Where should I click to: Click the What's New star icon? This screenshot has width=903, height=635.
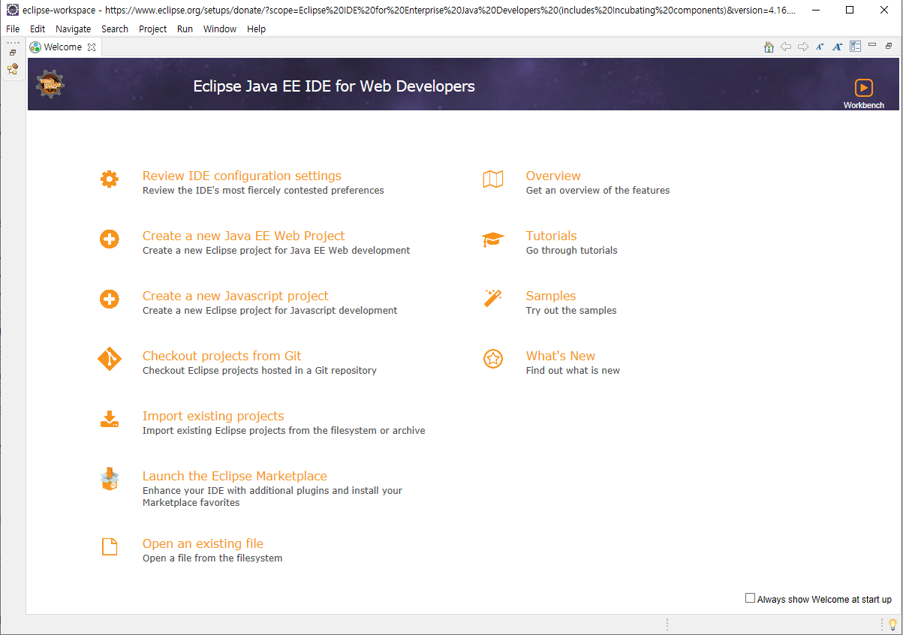pyautogui.click(x=493, y=360)
